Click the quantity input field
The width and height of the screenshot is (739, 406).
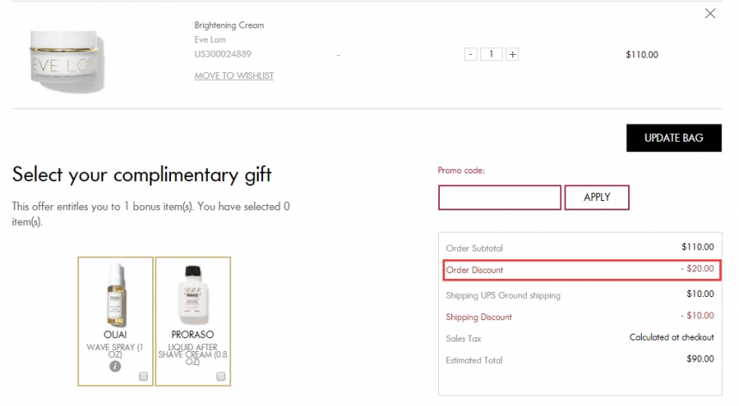coord(492,54)
